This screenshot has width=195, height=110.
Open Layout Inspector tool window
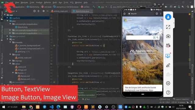181,99
